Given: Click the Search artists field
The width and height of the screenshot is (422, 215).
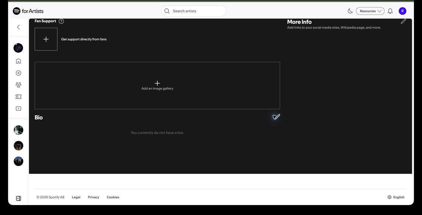Looking at the screenshot, I should pyautogui.click(x=194, y=11).
